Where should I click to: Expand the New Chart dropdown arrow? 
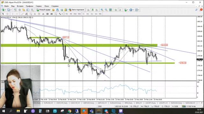click(x=5, y=10)
